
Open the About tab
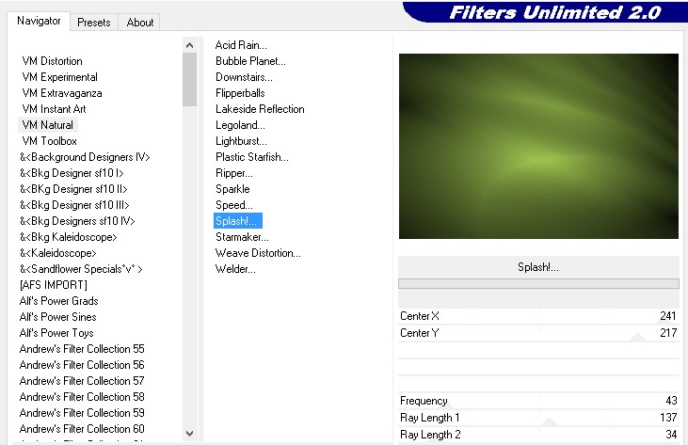click(140, 22)
